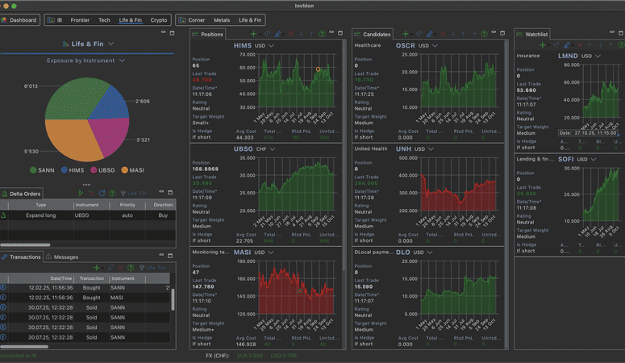Open the Life & Fin portfolio dropdown
The width and height of the screenshot is (625, 363).
(110, 44)
